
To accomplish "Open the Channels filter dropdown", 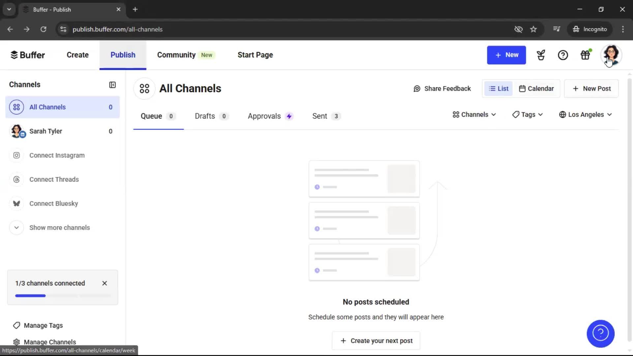I will point(474,114).
